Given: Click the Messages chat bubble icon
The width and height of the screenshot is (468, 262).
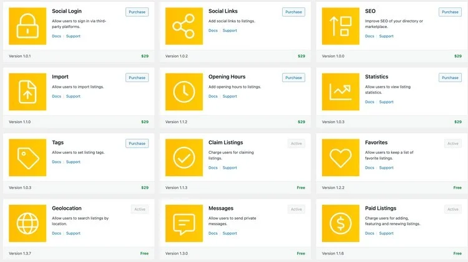Looking at the screenshot, I should click(184, 223).
